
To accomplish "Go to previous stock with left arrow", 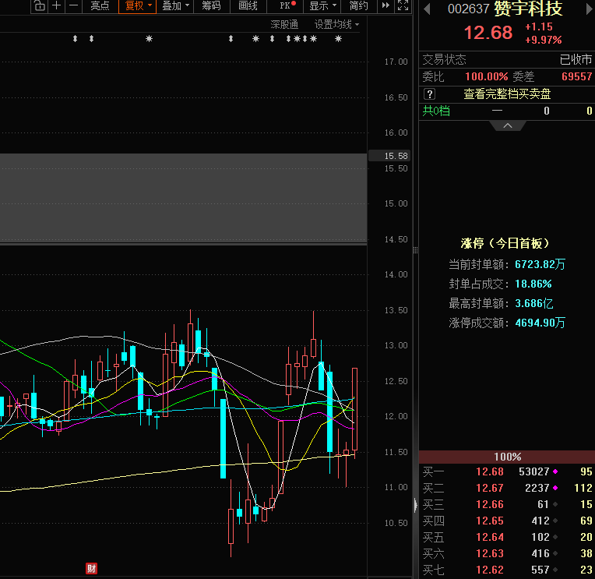I will point(427,9).
